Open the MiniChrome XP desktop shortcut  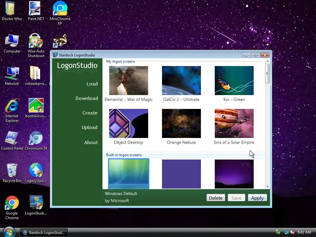(60, 12)
